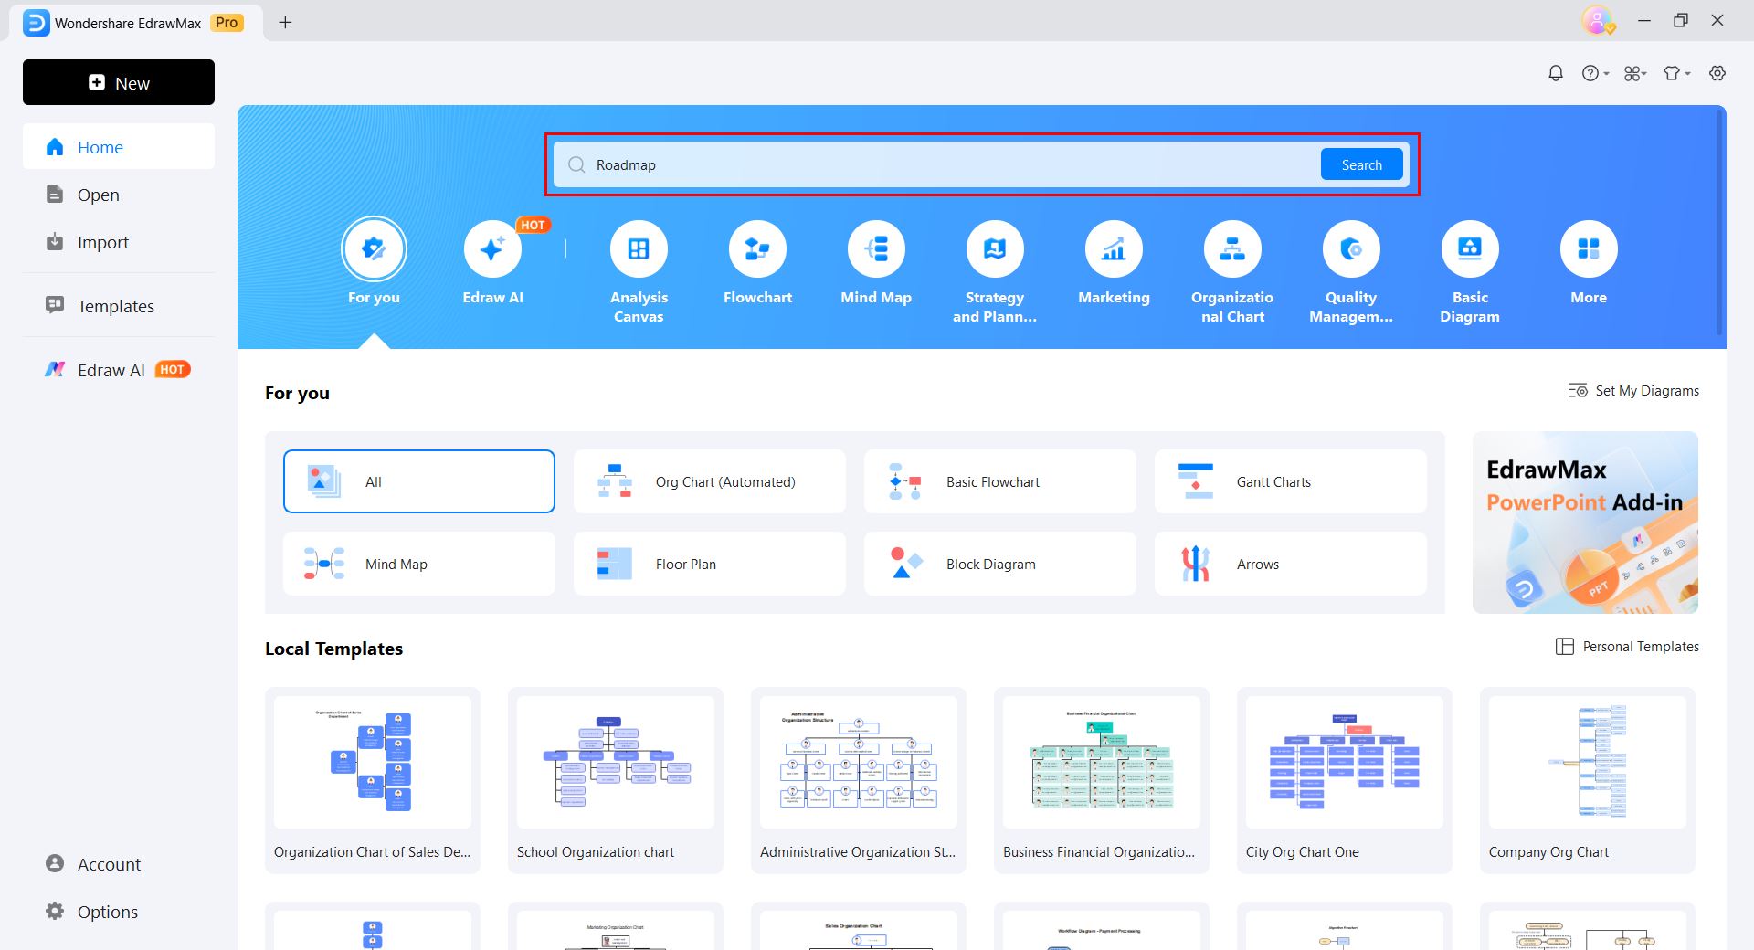The image size is (1754, 950).
Task: Choose the Mind Map tile in For you
Action: [419, 564]
